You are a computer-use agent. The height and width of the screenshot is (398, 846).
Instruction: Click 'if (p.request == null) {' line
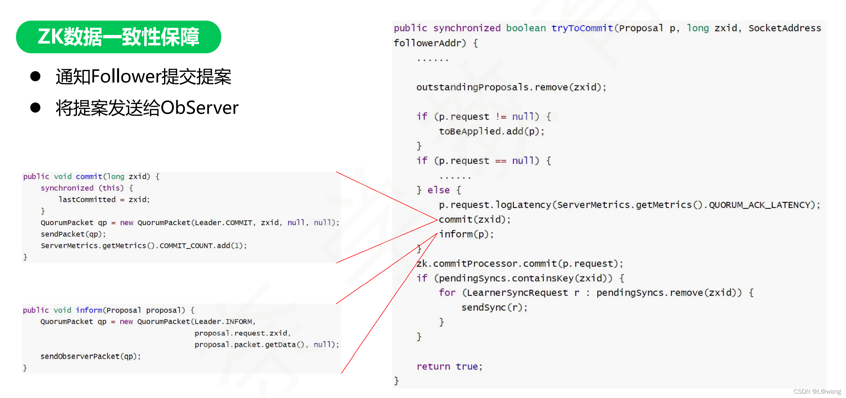[484, 161]
